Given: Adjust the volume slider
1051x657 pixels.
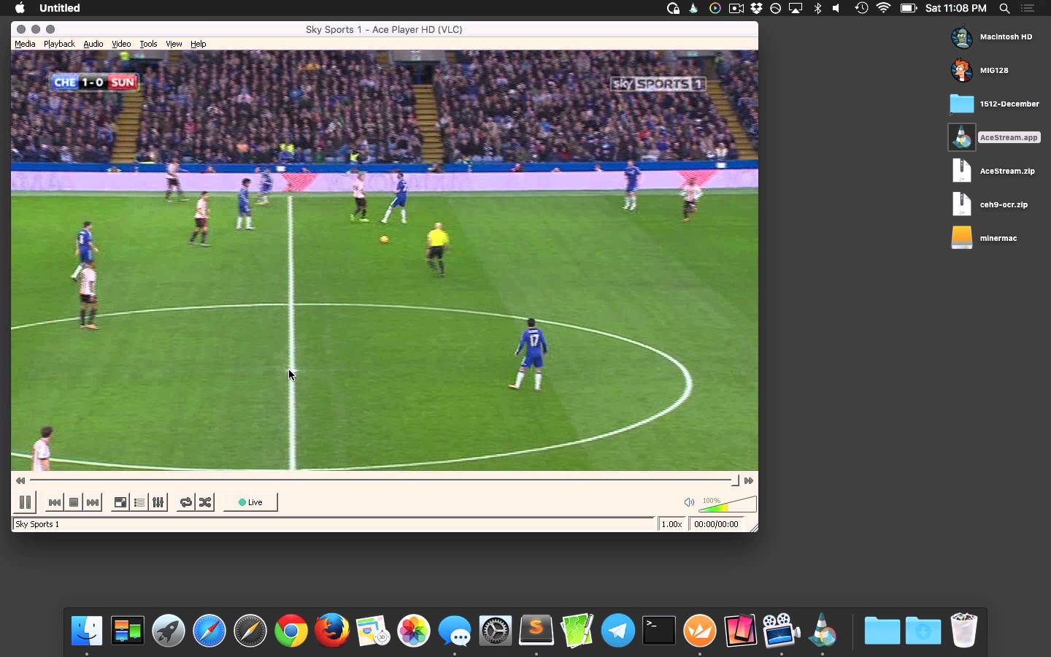Looking at the screenshot, I should pyautogui.click(x=728, y=504).
